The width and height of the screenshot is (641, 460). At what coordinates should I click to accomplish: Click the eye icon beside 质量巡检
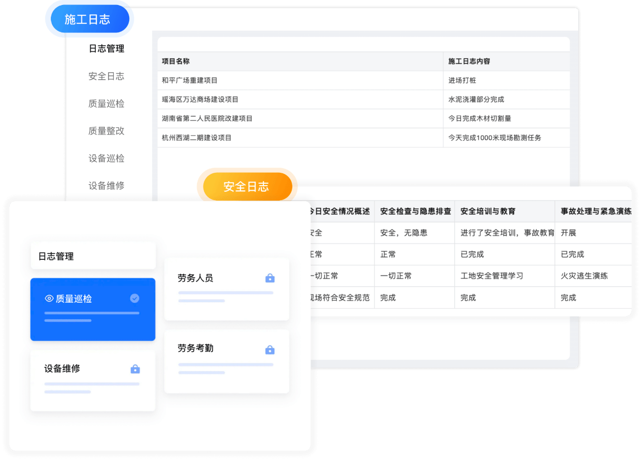[x=49, y=299]
